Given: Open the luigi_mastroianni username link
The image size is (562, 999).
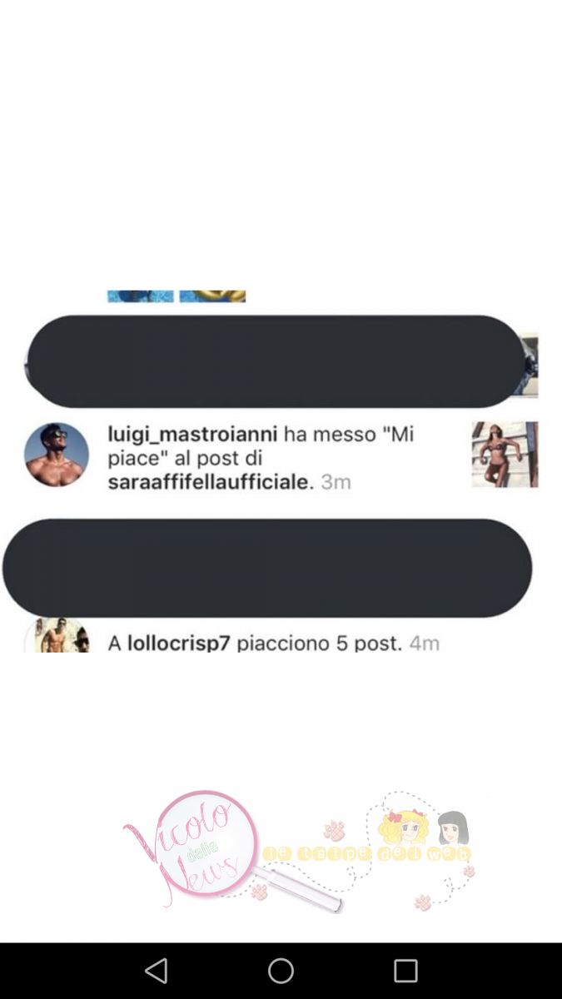Looking at the screenshot, I should (x=192, y=434).
